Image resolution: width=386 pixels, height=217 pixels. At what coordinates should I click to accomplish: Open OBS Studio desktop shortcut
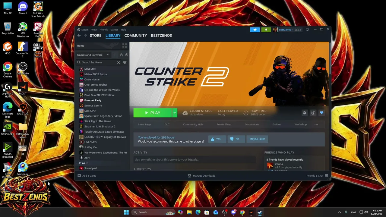[23, 69]
